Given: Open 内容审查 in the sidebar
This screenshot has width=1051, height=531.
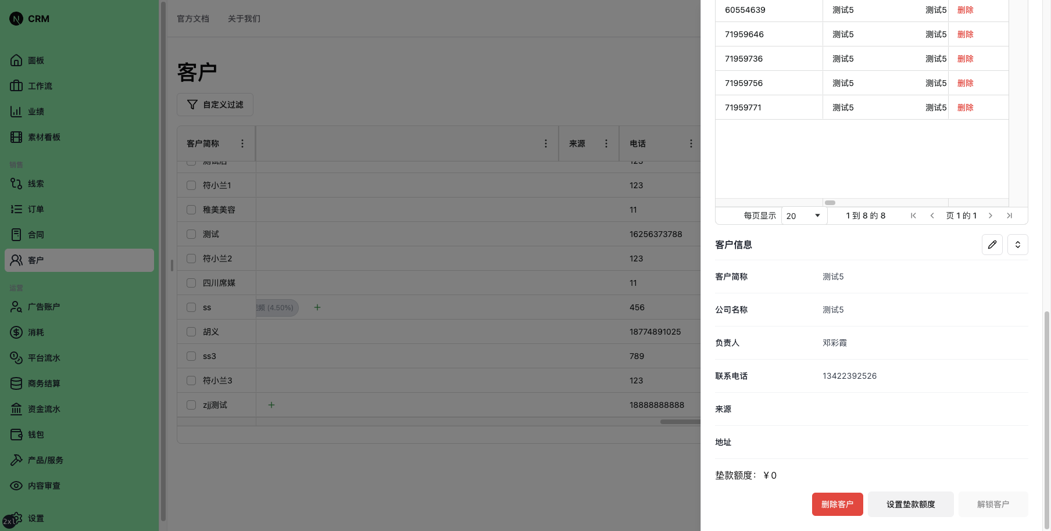Looking at the screenshot, I should pyautogui.click(x=44, y=485).
